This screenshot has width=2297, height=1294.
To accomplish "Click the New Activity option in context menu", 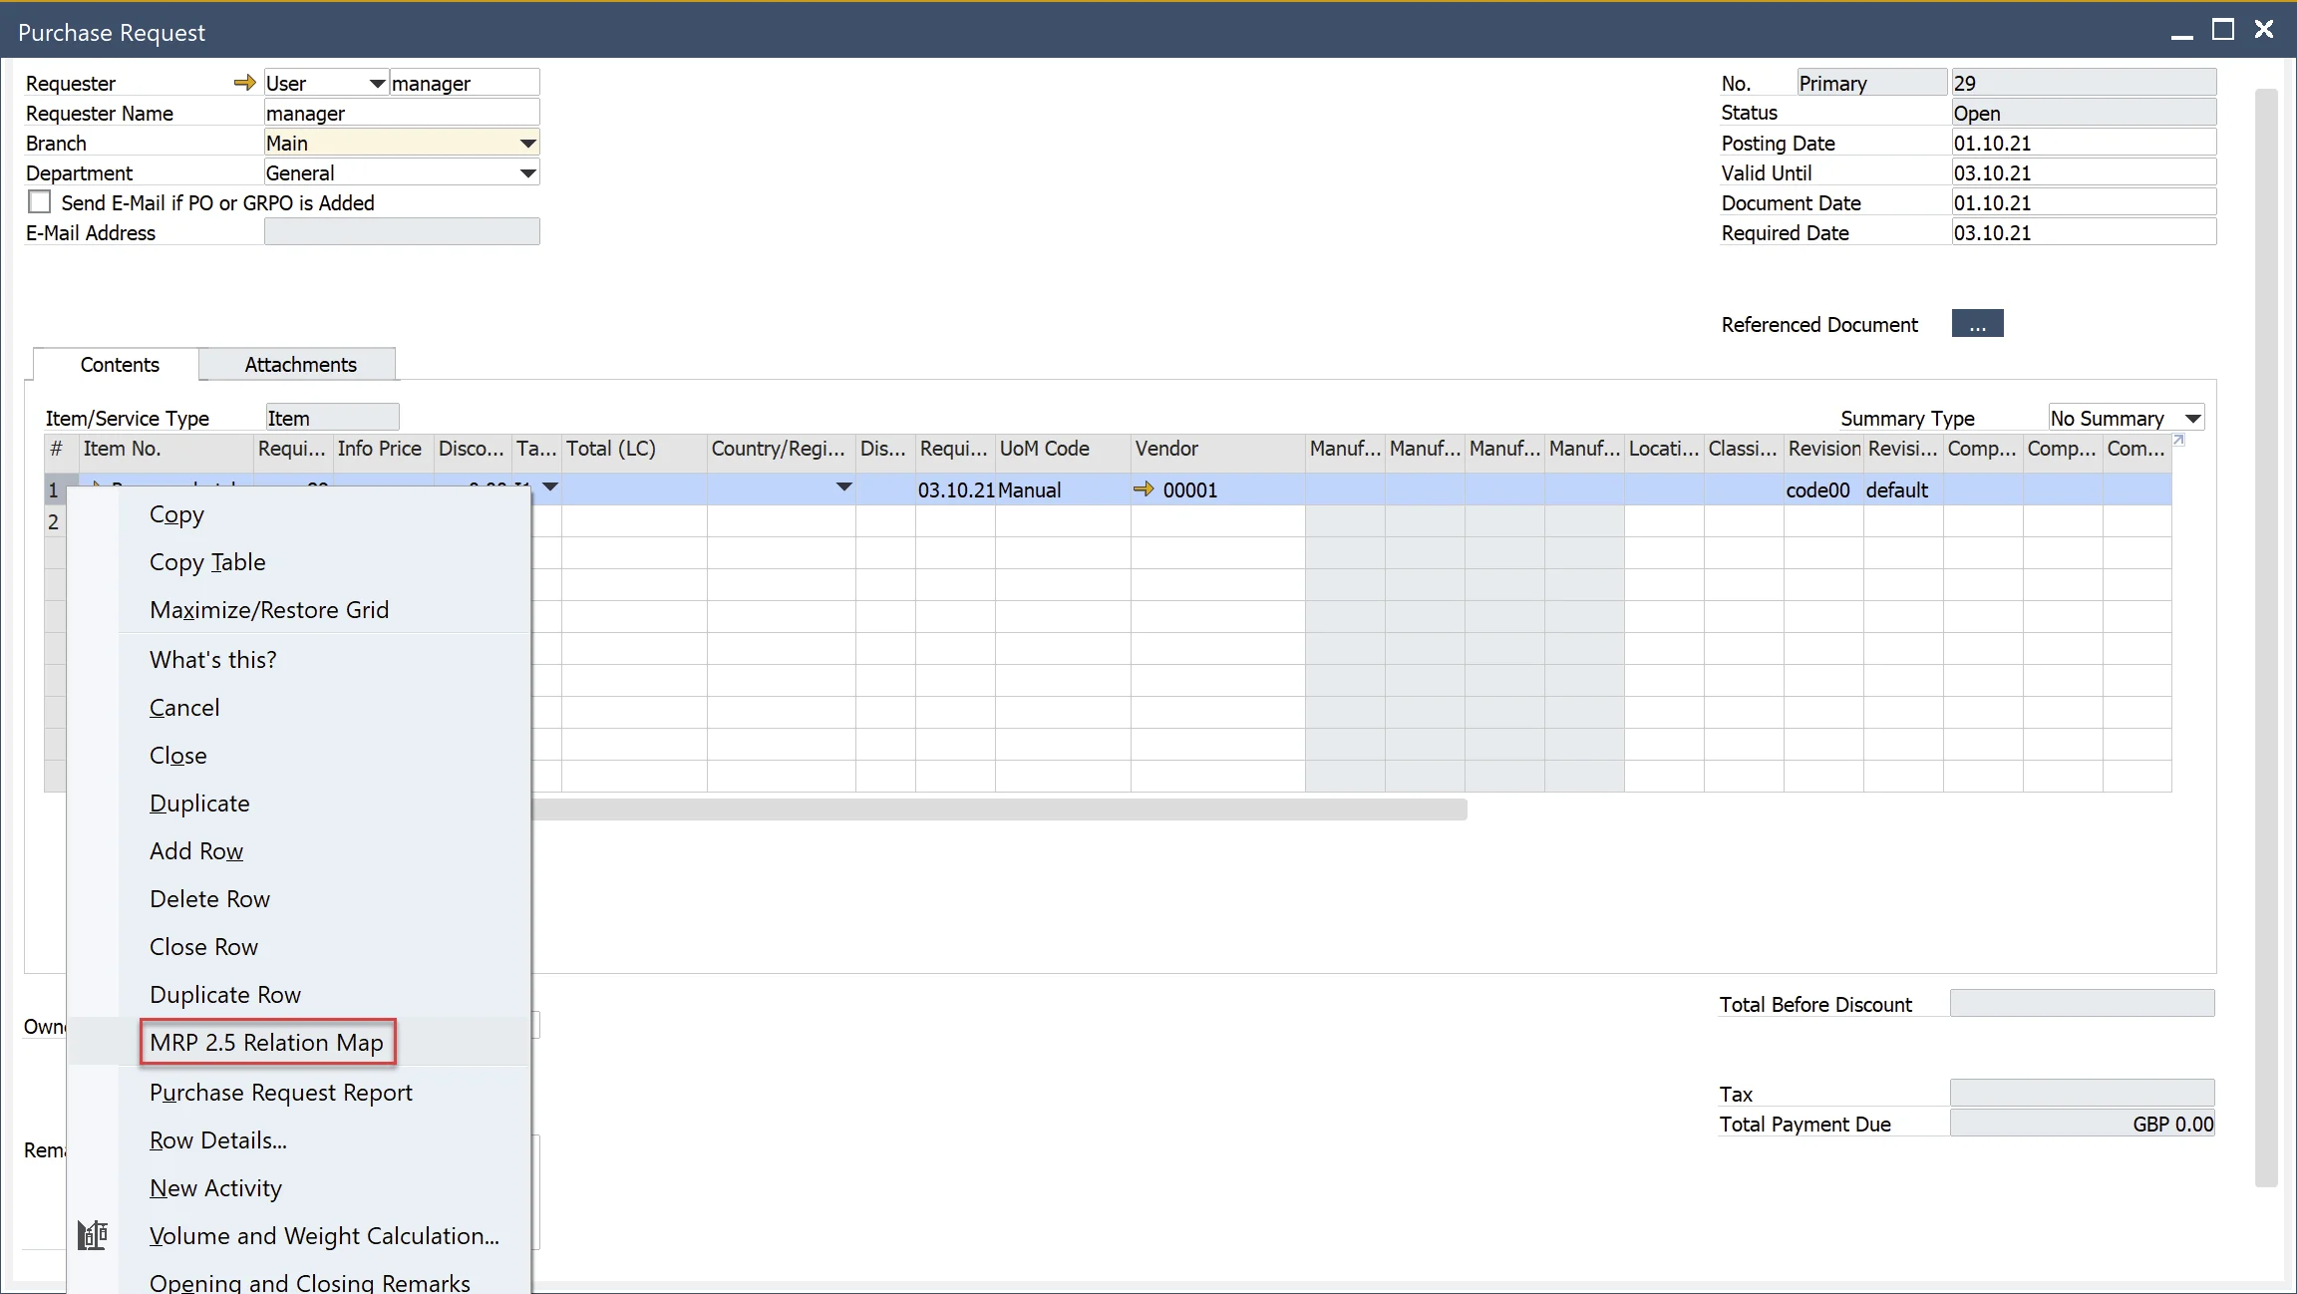I will point(216,1186).
